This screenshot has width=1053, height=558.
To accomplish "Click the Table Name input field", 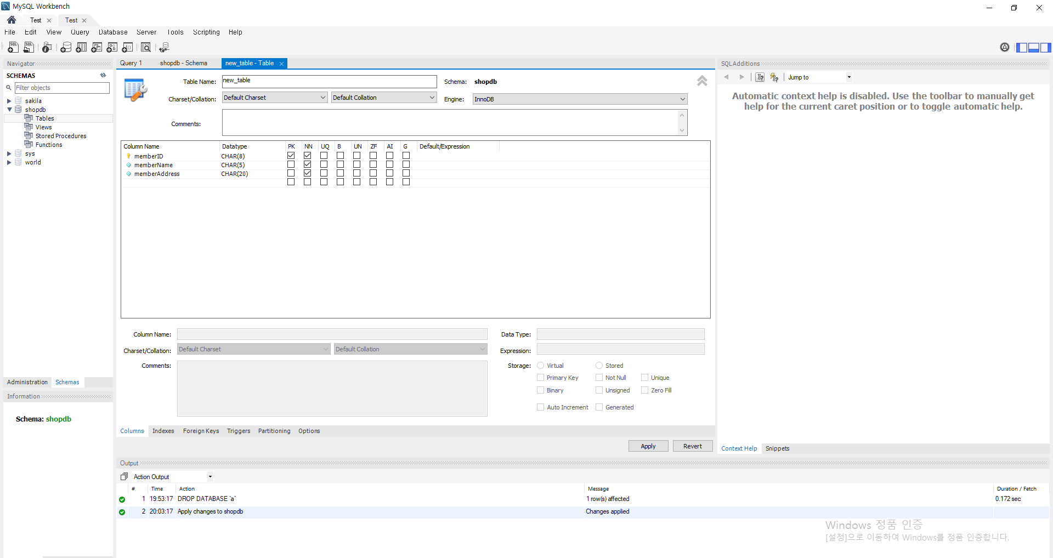I will [x=330, y=82].
